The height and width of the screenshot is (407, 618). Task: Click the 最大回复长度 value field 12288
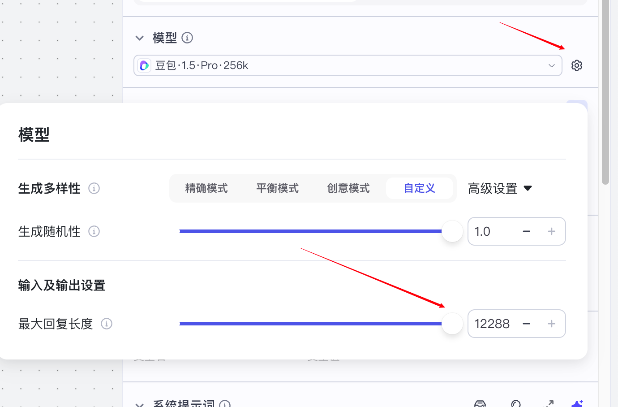click(x=492, y=324)
